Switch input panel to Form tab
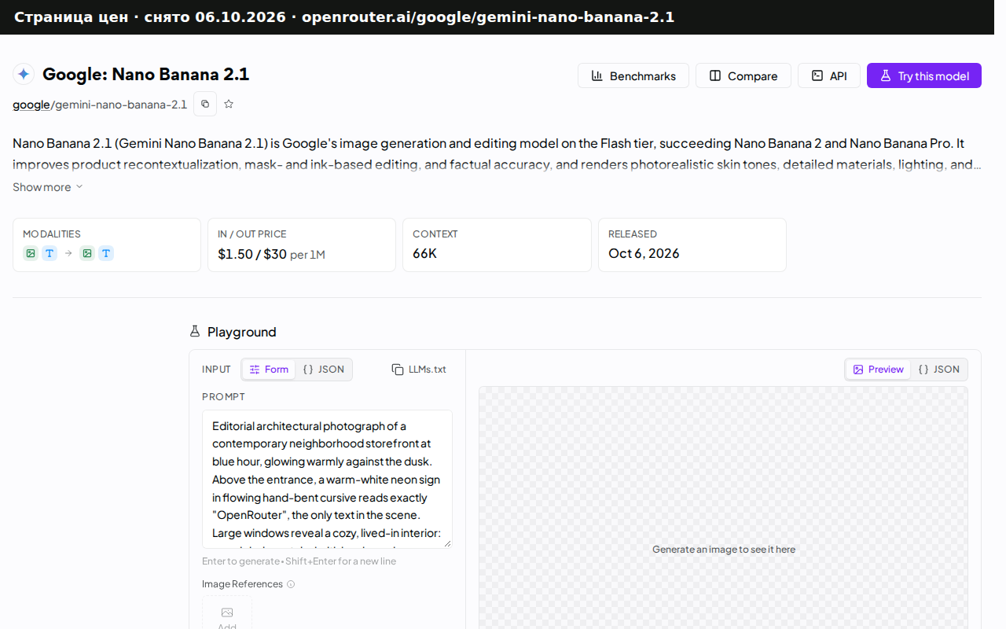1006x629 pixels. click(269, 370)
